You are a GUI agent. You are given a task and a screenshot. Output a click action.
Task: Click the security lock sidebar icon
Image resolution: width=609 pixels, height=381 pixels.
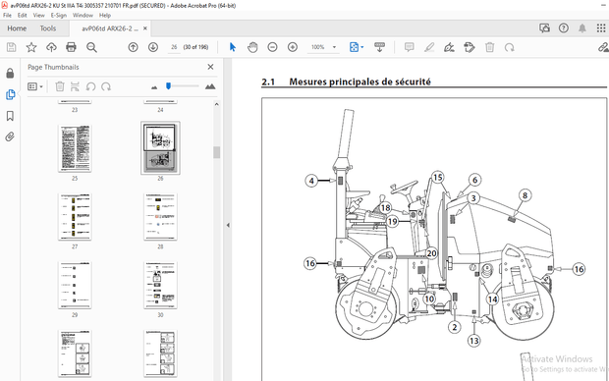tap(10, 74)
